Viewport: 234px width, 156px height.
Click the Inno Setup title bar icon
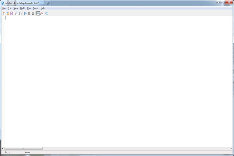(x=3, y=3)
